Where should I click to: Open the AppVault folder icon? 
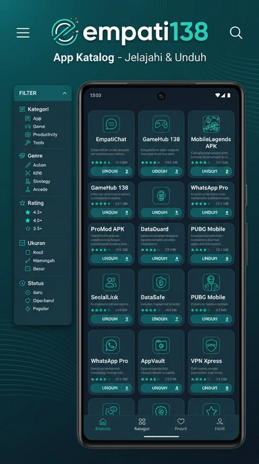tap(161, 345)
